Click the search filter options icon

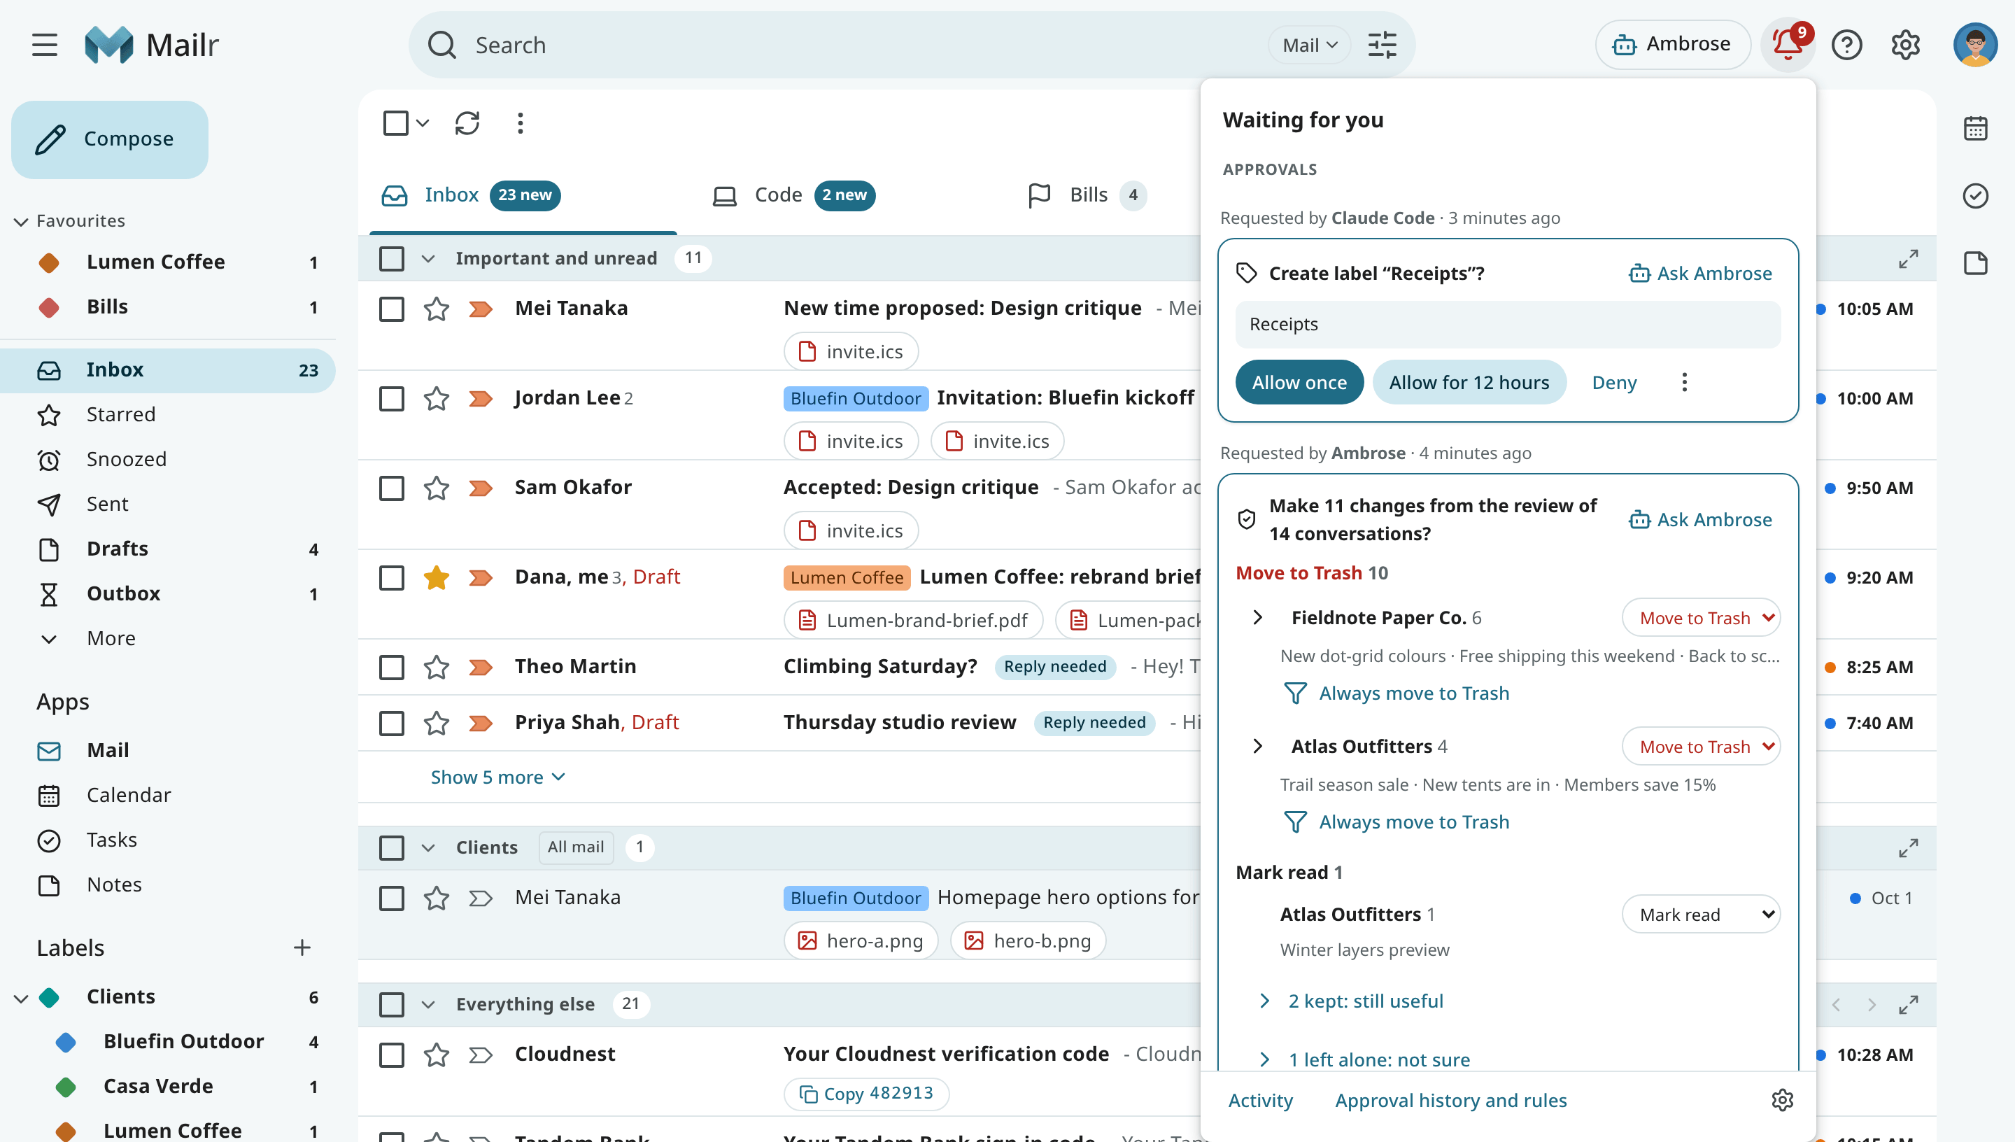tap(1382, 45)
